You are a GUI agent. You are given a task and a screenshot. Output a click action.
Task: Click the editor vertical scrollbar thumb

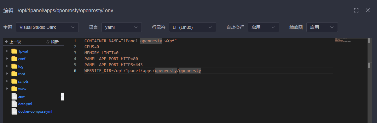click(x=369, y=40)
